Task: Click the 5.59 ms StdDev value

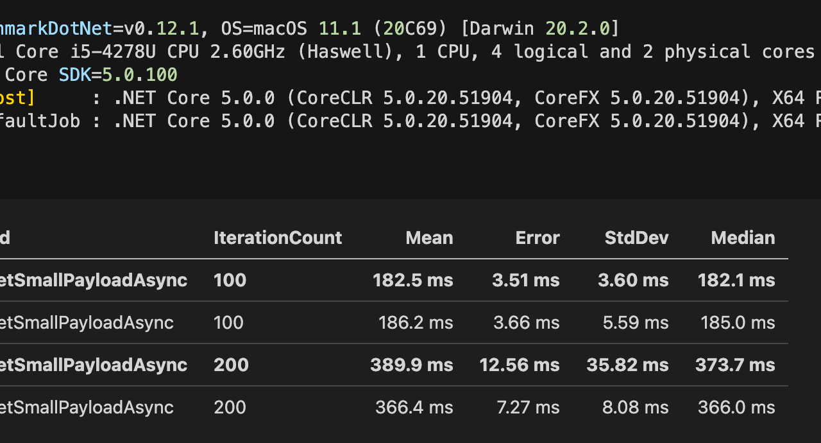Action: click(x=636, y=323)
